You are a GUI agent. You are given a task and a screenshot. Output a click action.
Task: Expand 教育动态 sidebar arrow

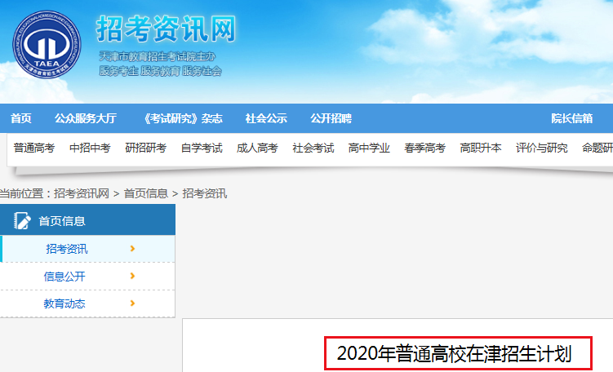click(132, 303)
